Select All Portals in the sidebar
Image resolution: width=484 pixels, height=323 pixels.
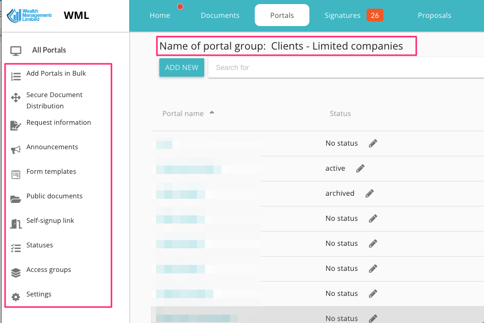coord(49,50)
